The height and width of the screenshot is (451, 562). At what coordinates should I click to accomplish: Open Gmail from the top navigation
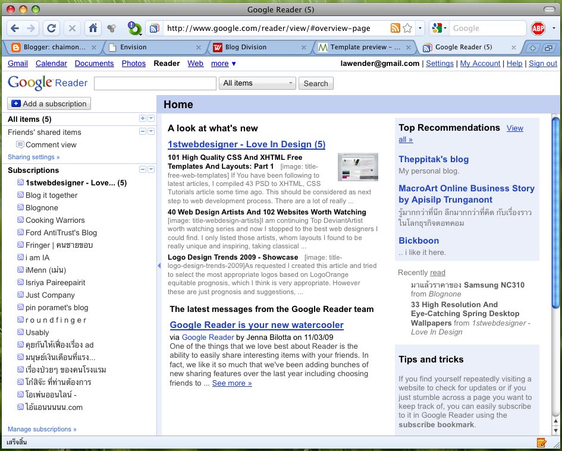pyautogui.click(x=18, y=64)
